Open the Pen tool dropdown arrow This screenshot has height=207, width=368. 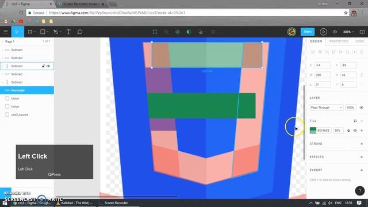pyautogui.click(x=60, y=32)
